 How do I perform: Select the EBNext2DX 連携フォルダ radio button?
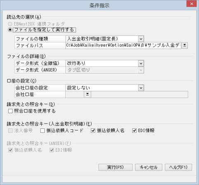pos(10,24)
